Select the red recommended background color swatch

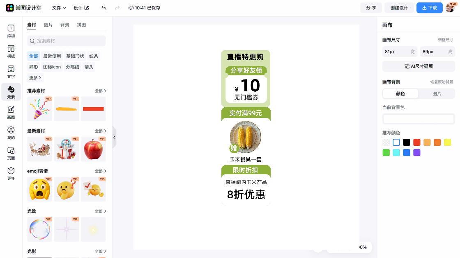[416, 142]
